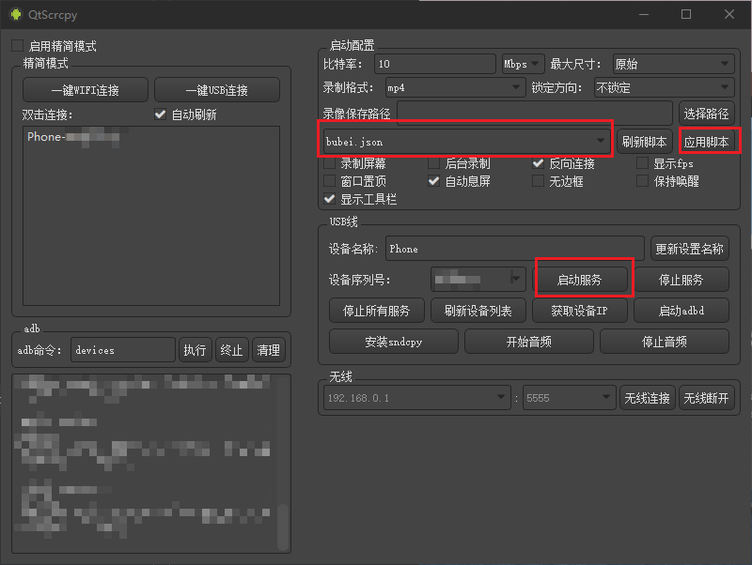The height and width of the screenshot is (565, 752).
Task: Click the 比特率 input field
Action: (x=434, y=64)
